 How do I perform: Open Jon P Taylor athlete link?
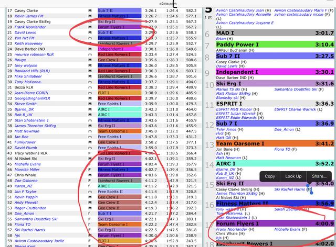click(x=26, y=192)
